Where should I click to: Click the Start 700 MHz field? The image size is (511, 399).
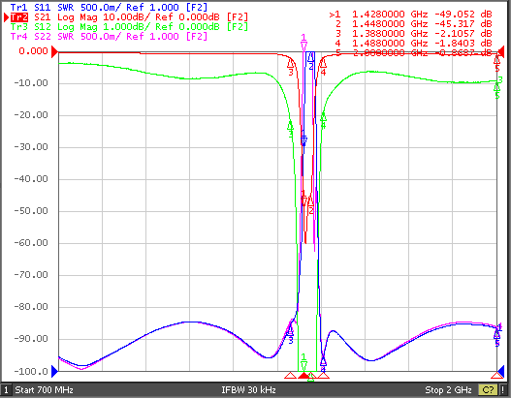44,390
